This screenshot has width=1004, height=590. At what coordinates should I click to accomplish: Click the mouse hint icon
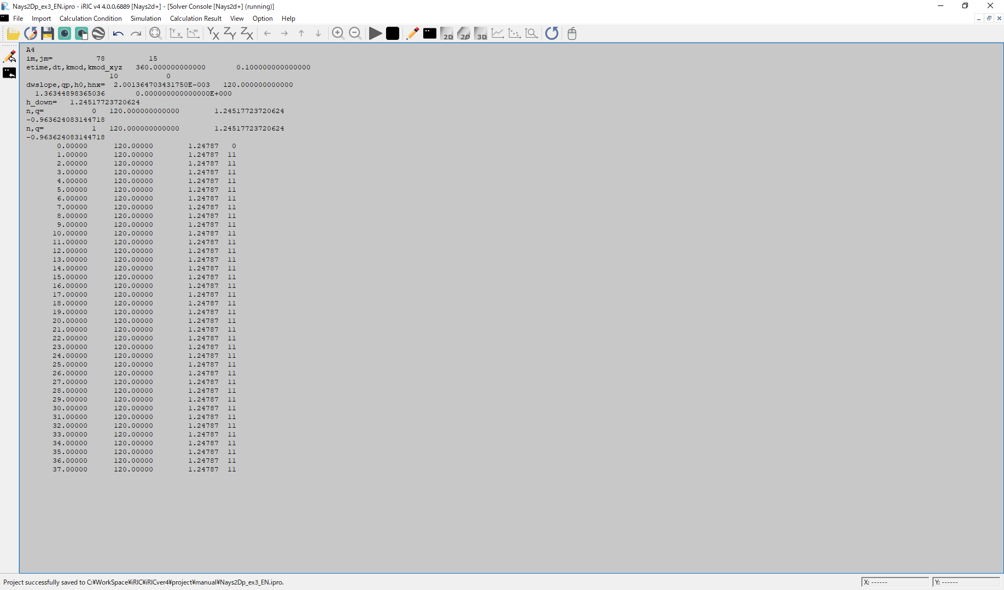572,33
